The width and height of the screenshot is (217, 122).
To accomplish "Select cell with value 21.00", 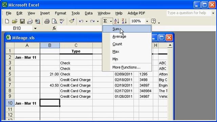I will point(50,74).
